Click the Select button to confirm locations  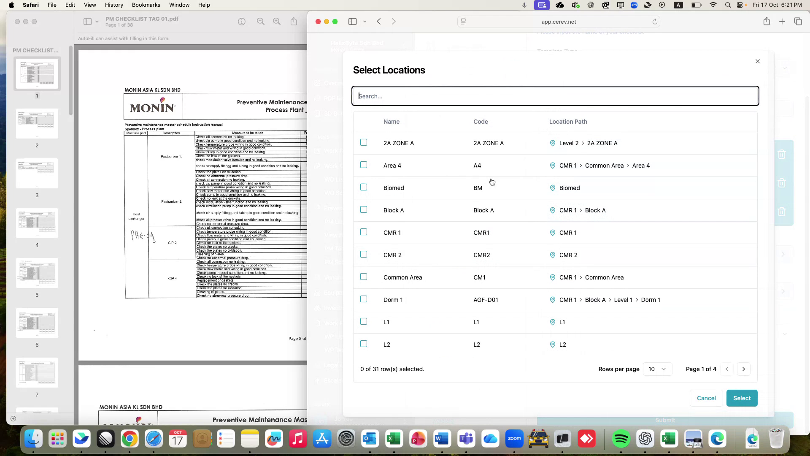742,398
